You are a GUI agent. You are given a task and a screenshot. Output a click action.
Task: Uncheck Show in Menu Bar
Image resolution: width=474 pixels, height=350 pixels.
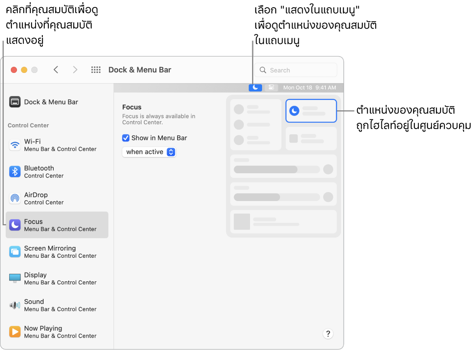[126, 138]
